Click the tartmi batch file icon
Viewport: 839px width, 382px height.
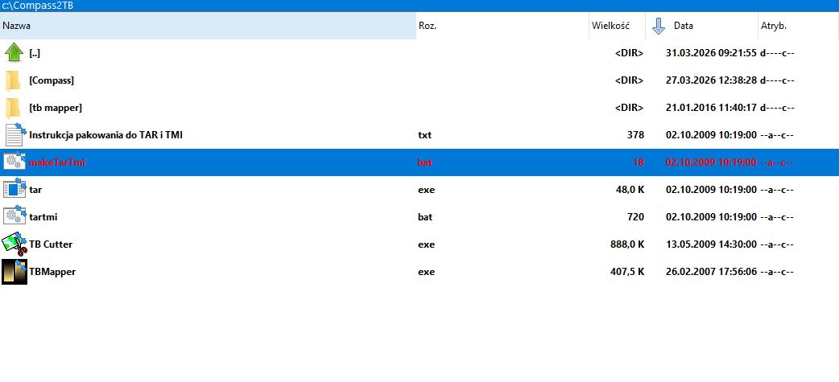click(x=14, y=217)
